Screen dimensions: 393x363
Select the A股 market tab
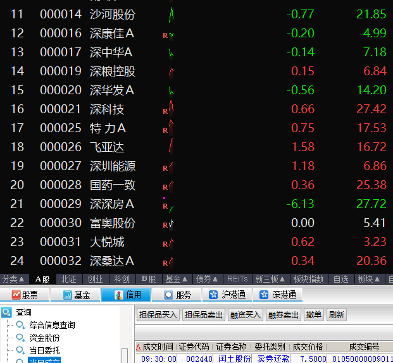click(x=42, y=279)
